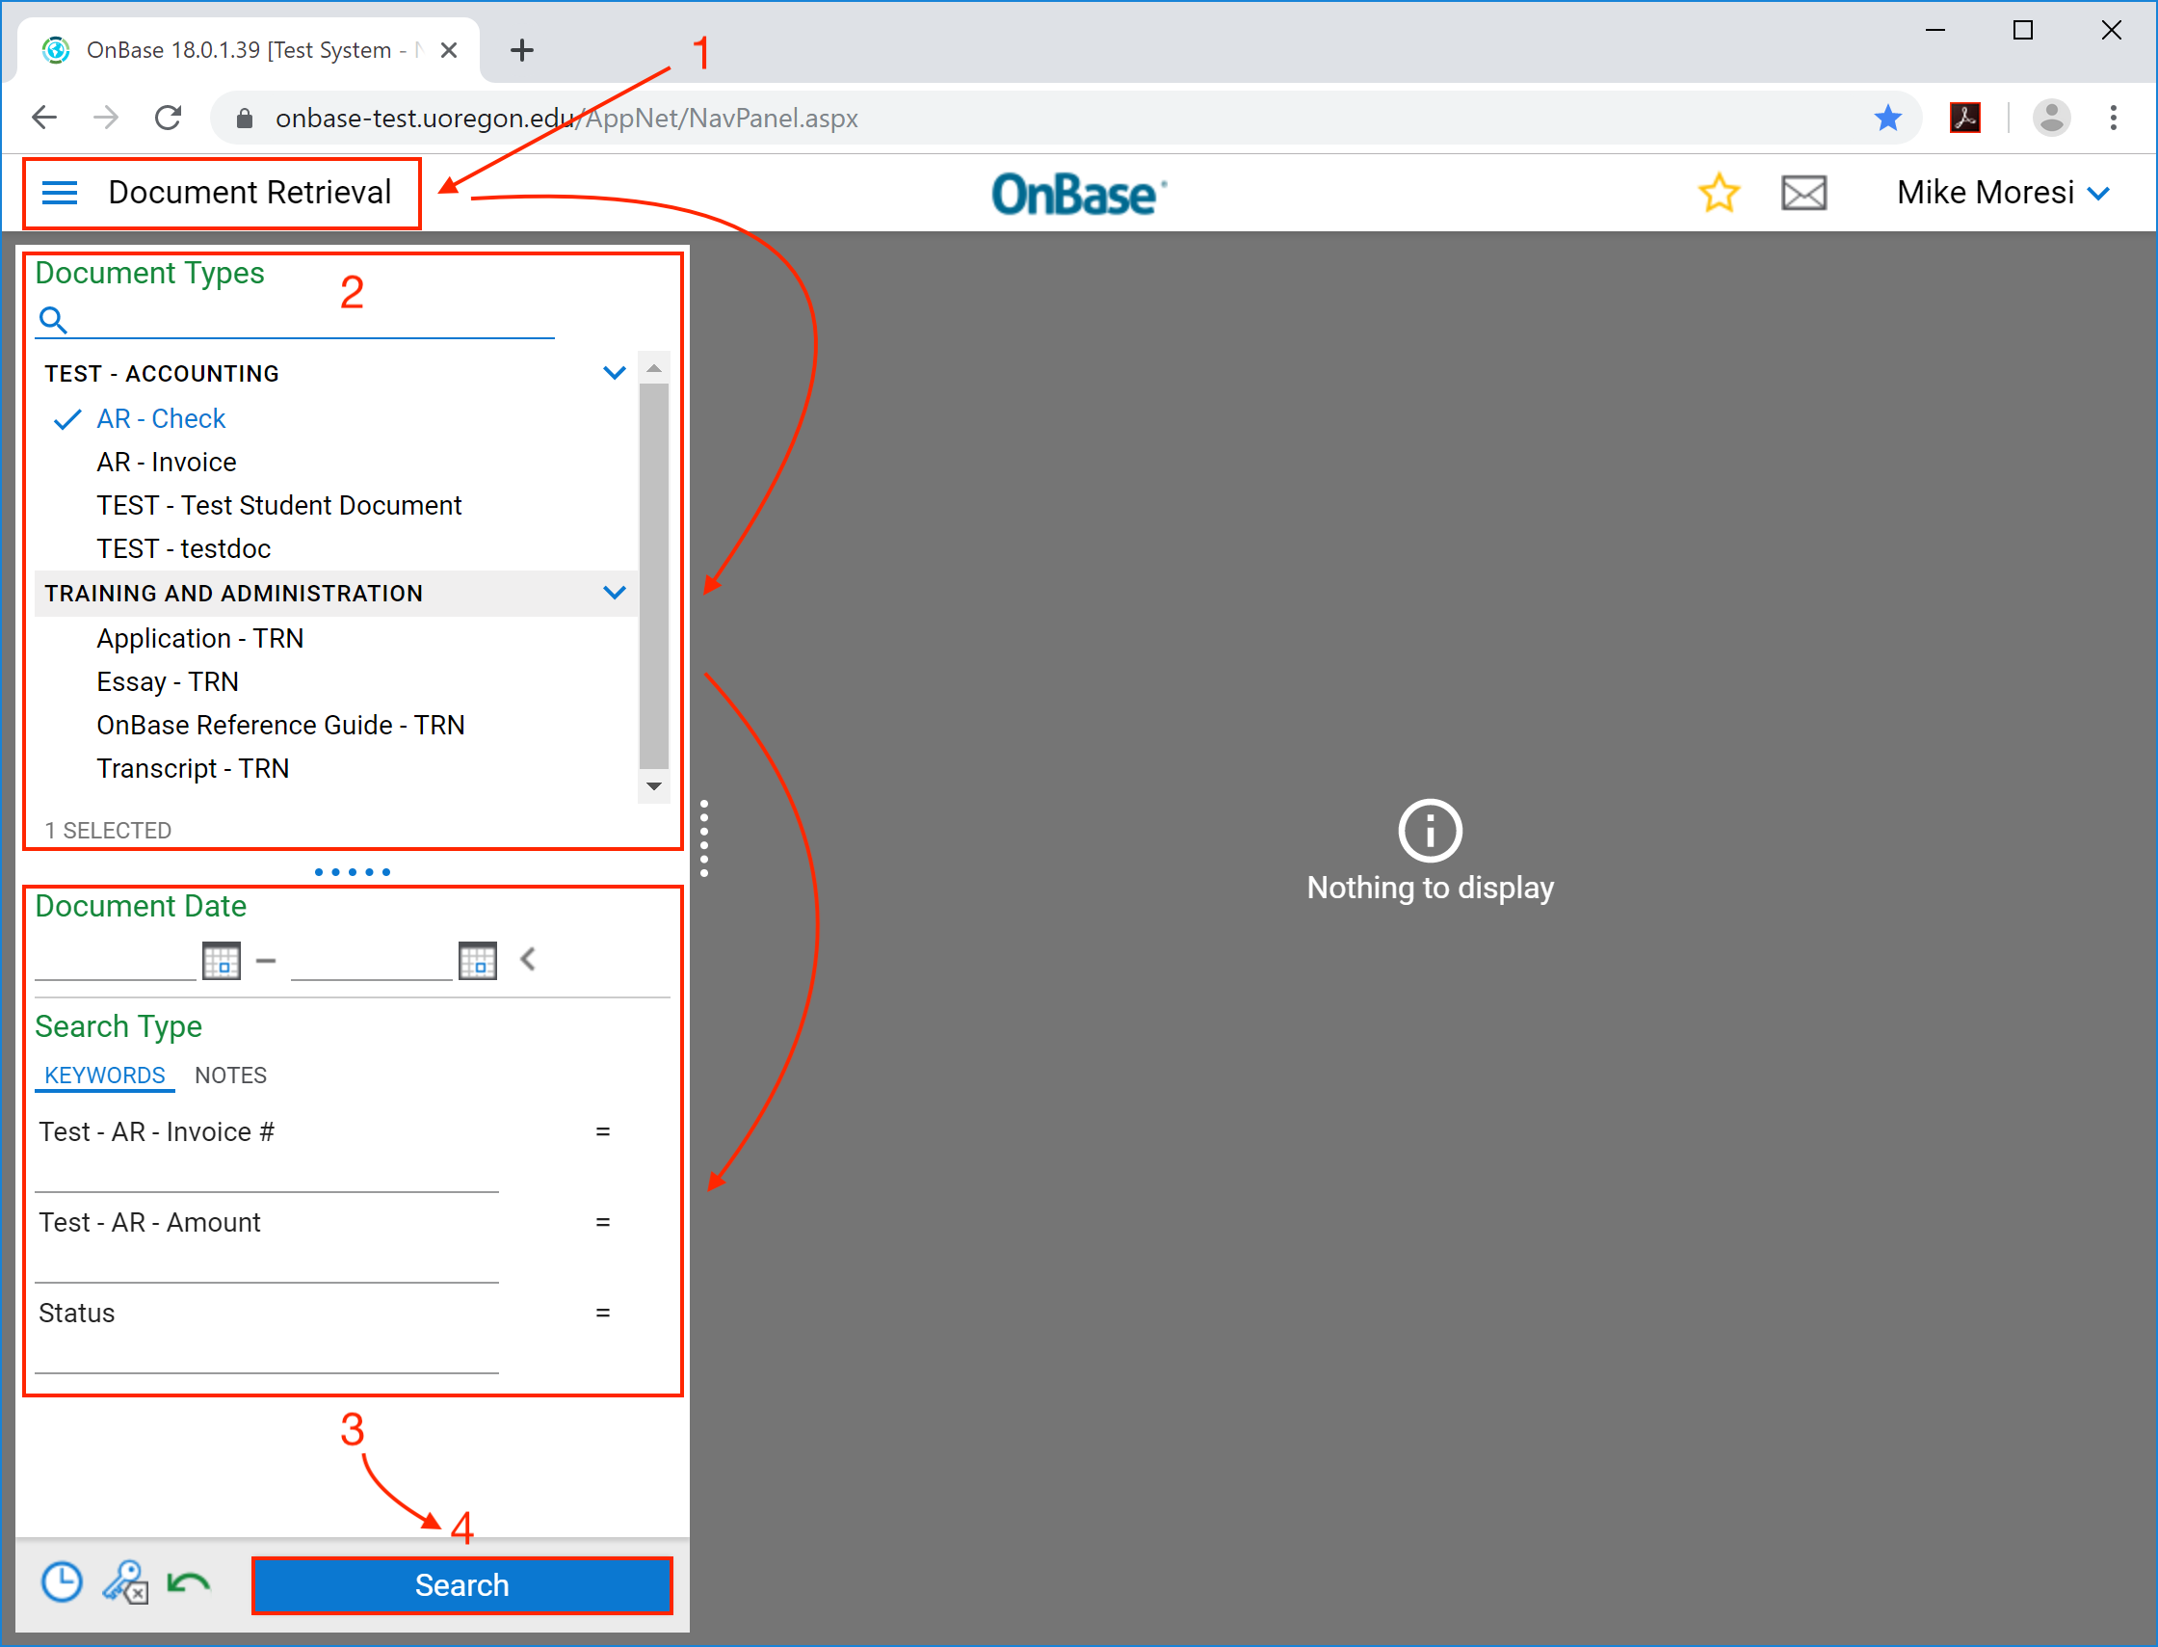
Task: Click the green undo reset arrow icon
Action: [x=189, y=1583]
